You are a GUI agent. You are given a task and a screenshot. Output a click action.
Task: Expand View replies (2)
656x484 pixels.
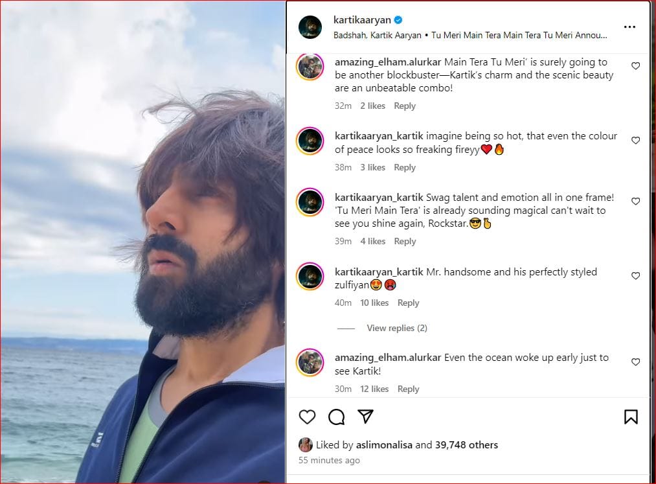coord(396,328)
